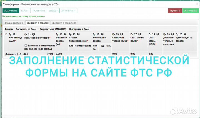Add ten rows with +10
The image size is (200, 118).
(24, 54)
